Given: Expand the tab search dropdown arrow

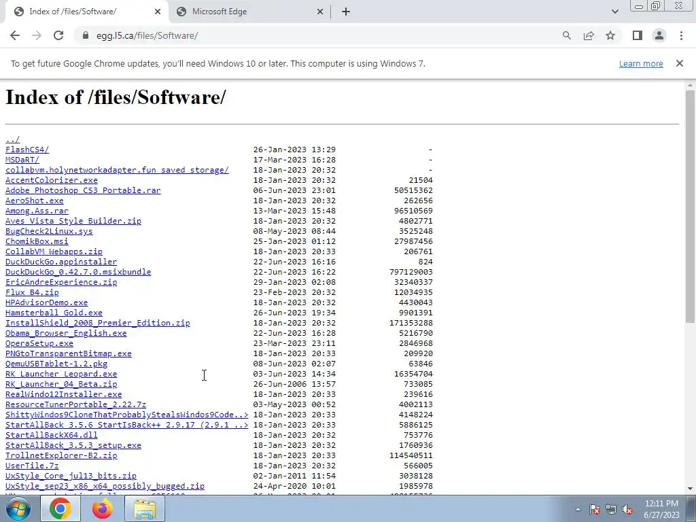Looking at the screenshot, I should click(614, 12).
